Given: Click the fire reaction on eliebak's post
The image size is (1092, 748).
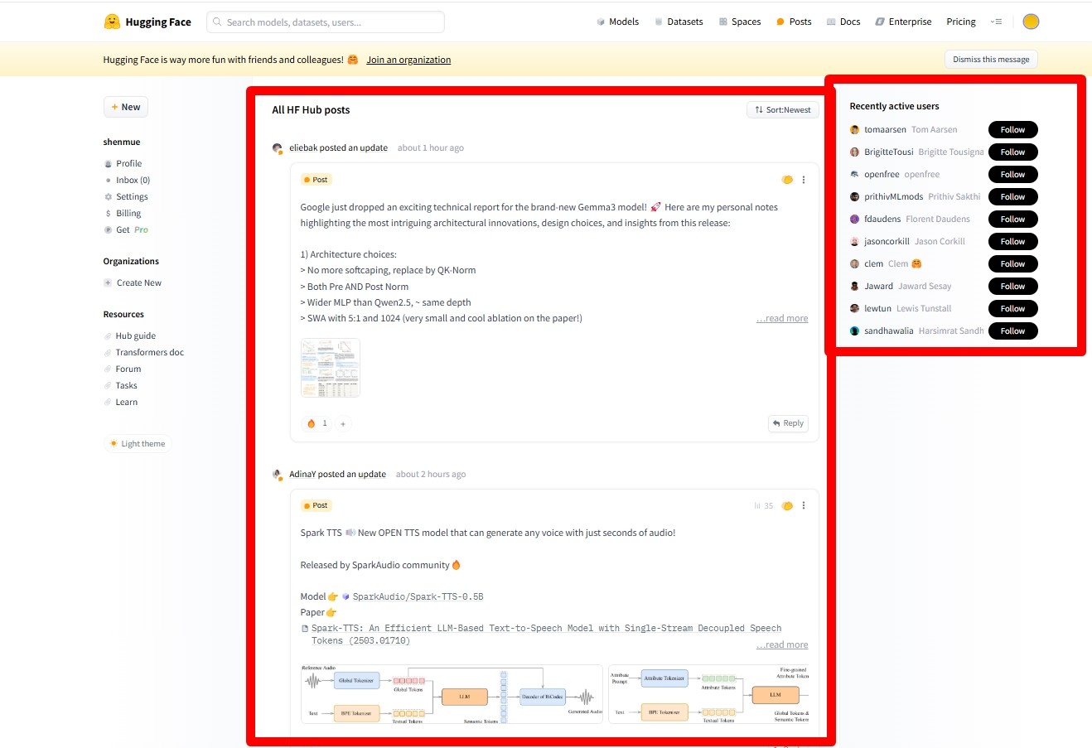Looking at the screenshot, I should (x=317, y=423).
